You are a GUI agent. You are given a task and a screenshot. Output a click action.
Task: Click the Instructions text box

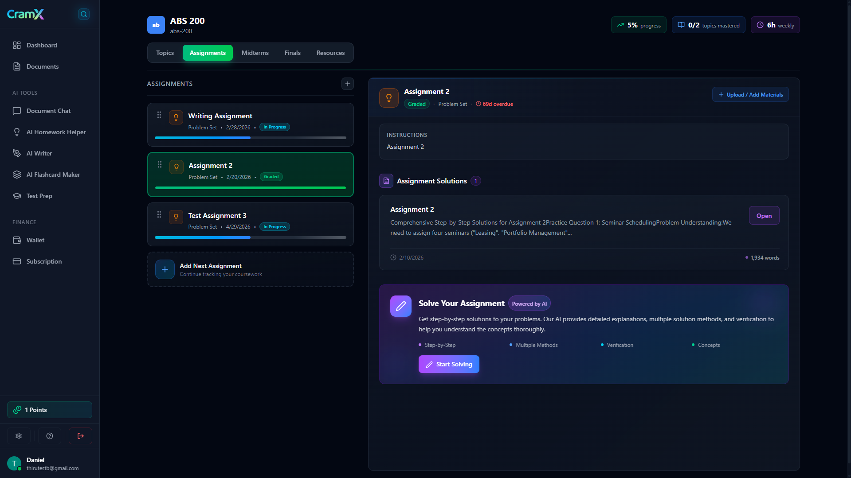click(584, 141)
